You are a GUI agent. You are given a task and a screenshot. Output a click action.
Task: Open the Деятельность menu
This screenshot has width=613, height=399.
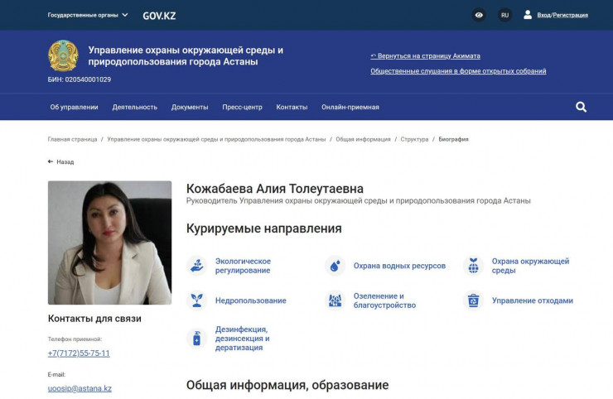tap(135, 107)
